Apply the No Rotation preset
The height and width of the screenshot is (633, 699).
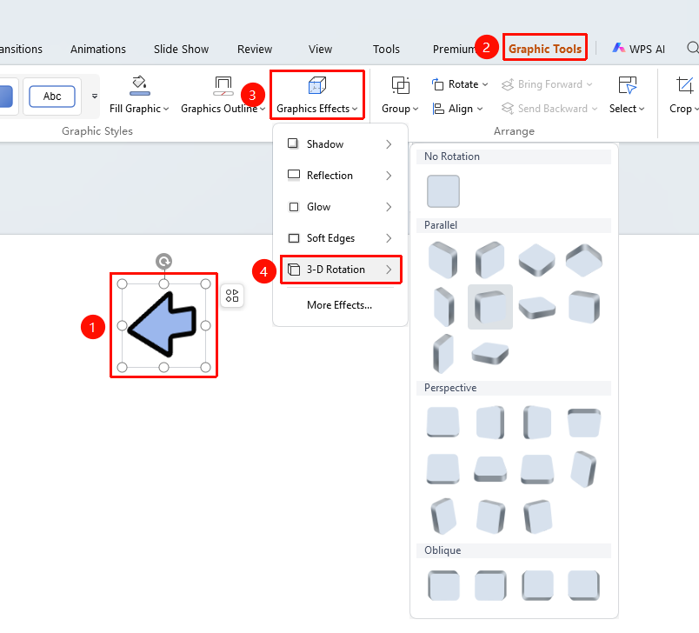(x=443, y=191)
